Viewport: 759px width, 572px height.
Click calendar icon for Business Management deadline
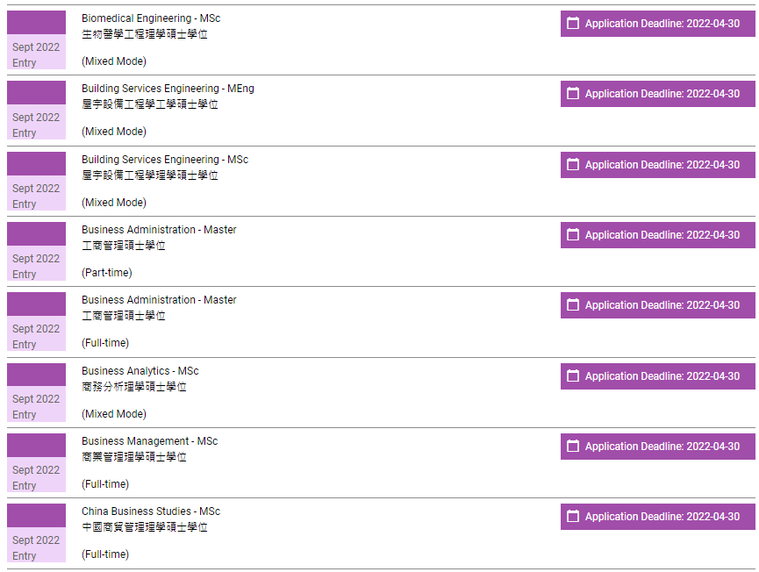tap(573, 447)
